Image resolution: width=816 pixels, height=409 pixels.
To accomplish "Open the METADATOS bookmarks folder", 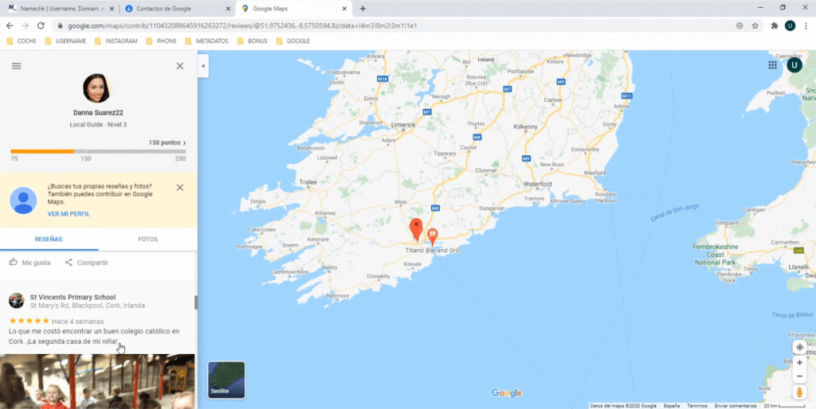I will [x=207, y=41].
